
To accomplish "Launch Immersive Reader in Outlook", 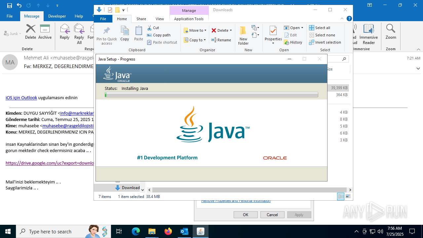I will tap(368, 34).
